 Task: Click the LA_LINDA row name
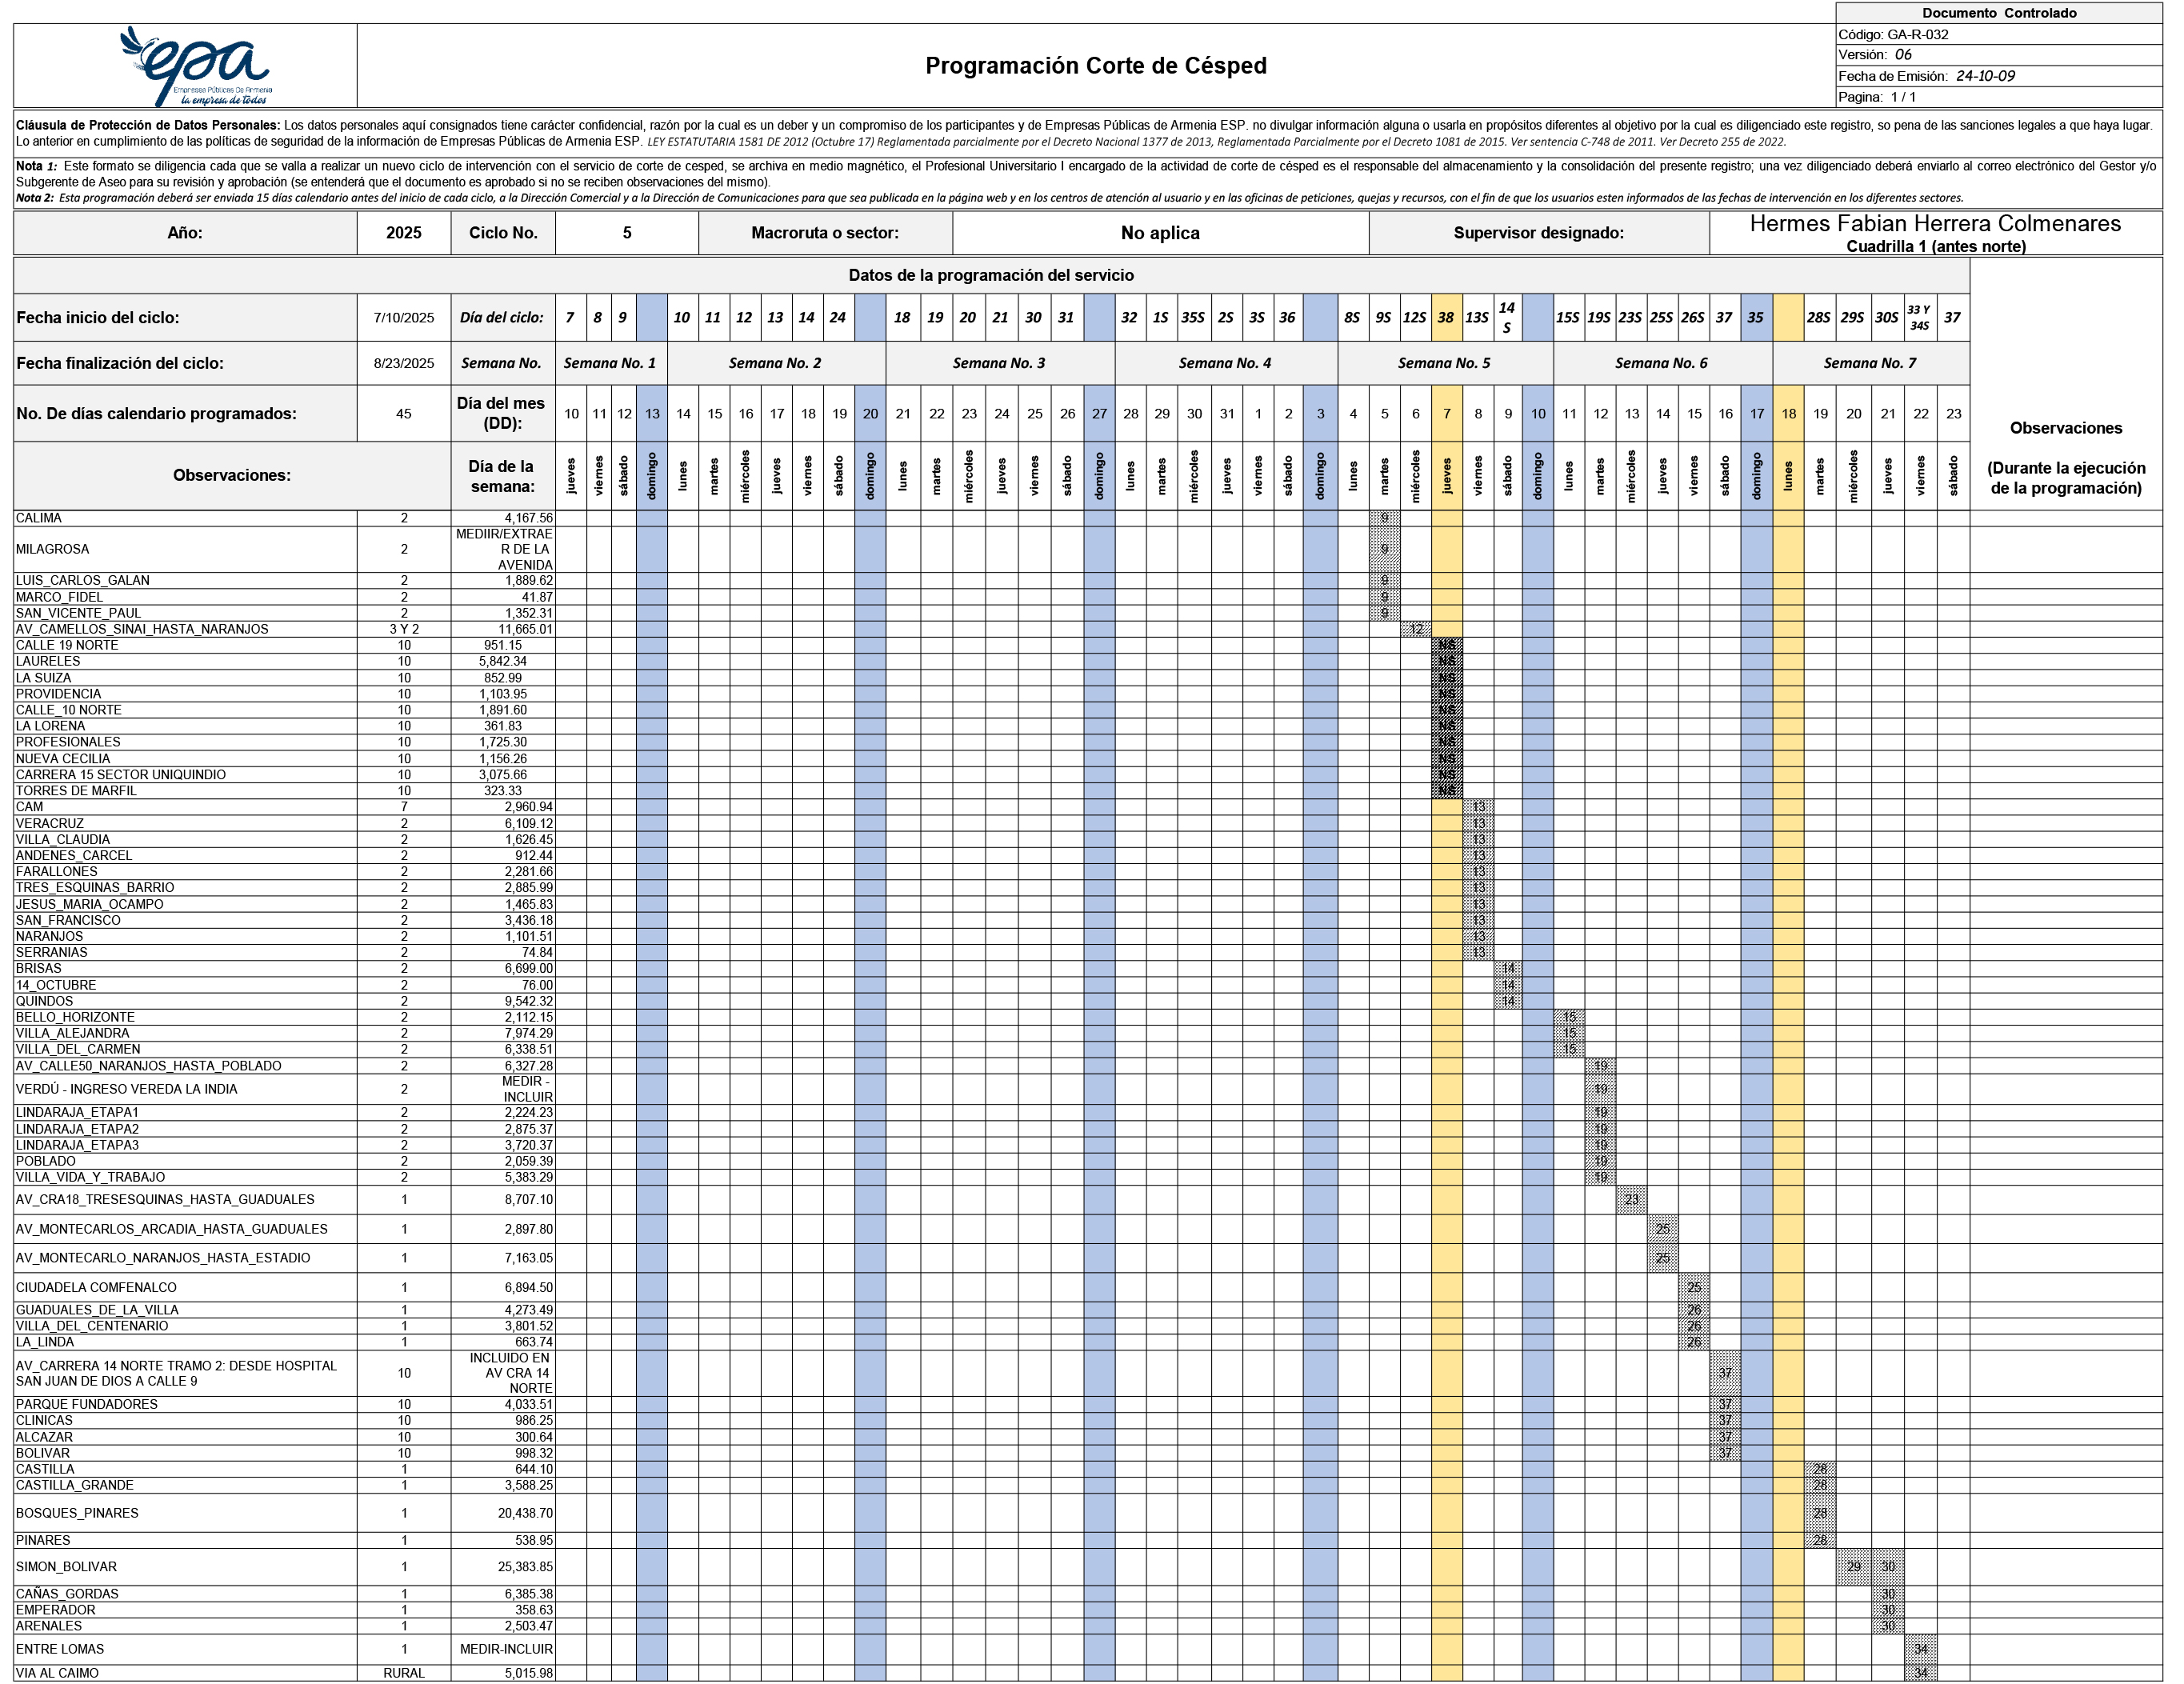45,1342
